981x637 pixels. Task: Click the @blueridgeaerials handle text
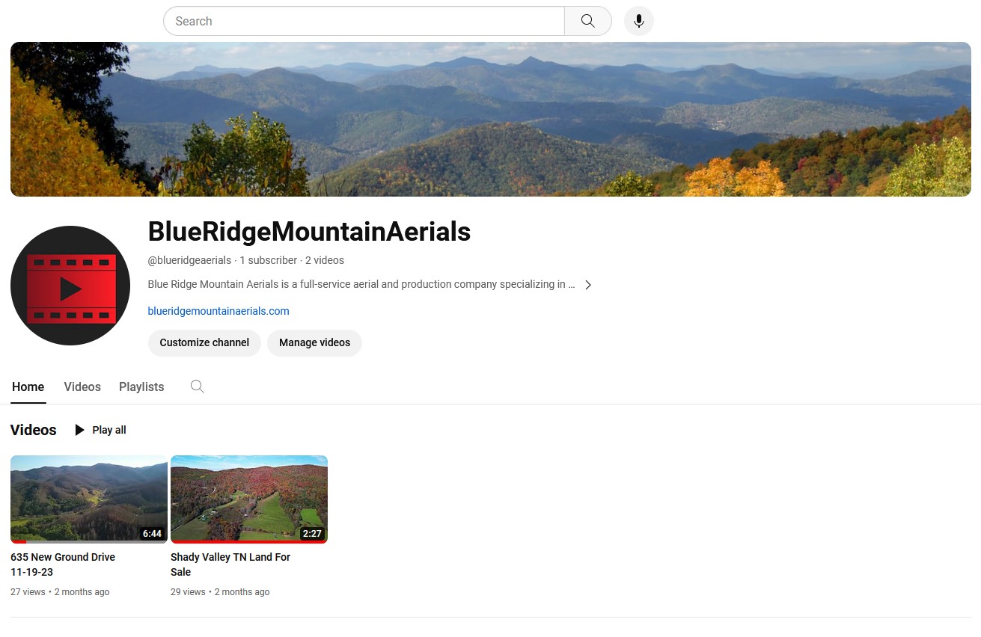(189, 260)
